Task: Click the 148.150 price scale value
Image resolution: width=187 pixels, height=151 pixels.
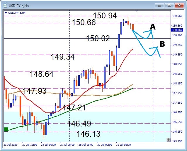Action: coord(177,84)
